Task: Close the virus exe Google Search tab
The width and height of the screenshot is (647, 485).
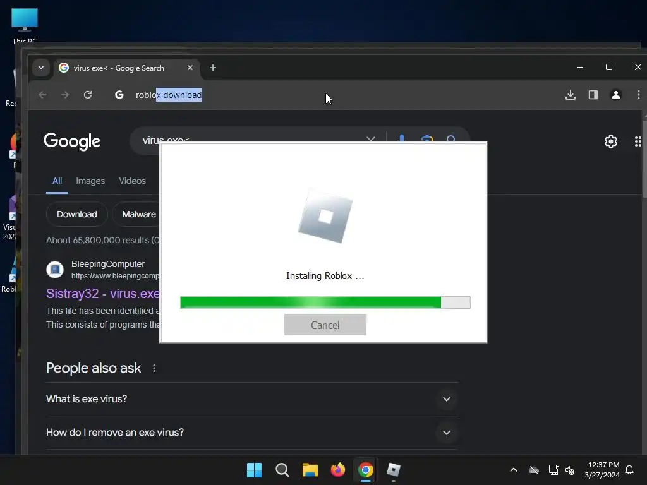Action: [190, 68]
